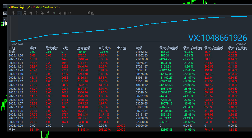Click the 移 move panel button
This screenshot has width=252, height=138.
[x=5, y=13]
